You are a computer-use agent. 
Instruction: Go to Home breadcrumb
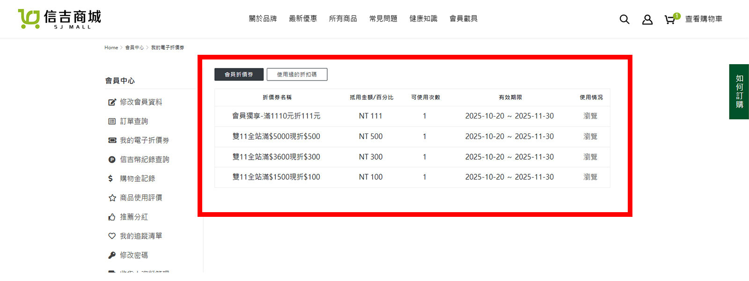(111, 48)
